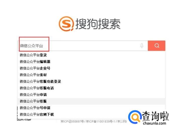Click the orange magnifier search button

(x=157, y=46)
